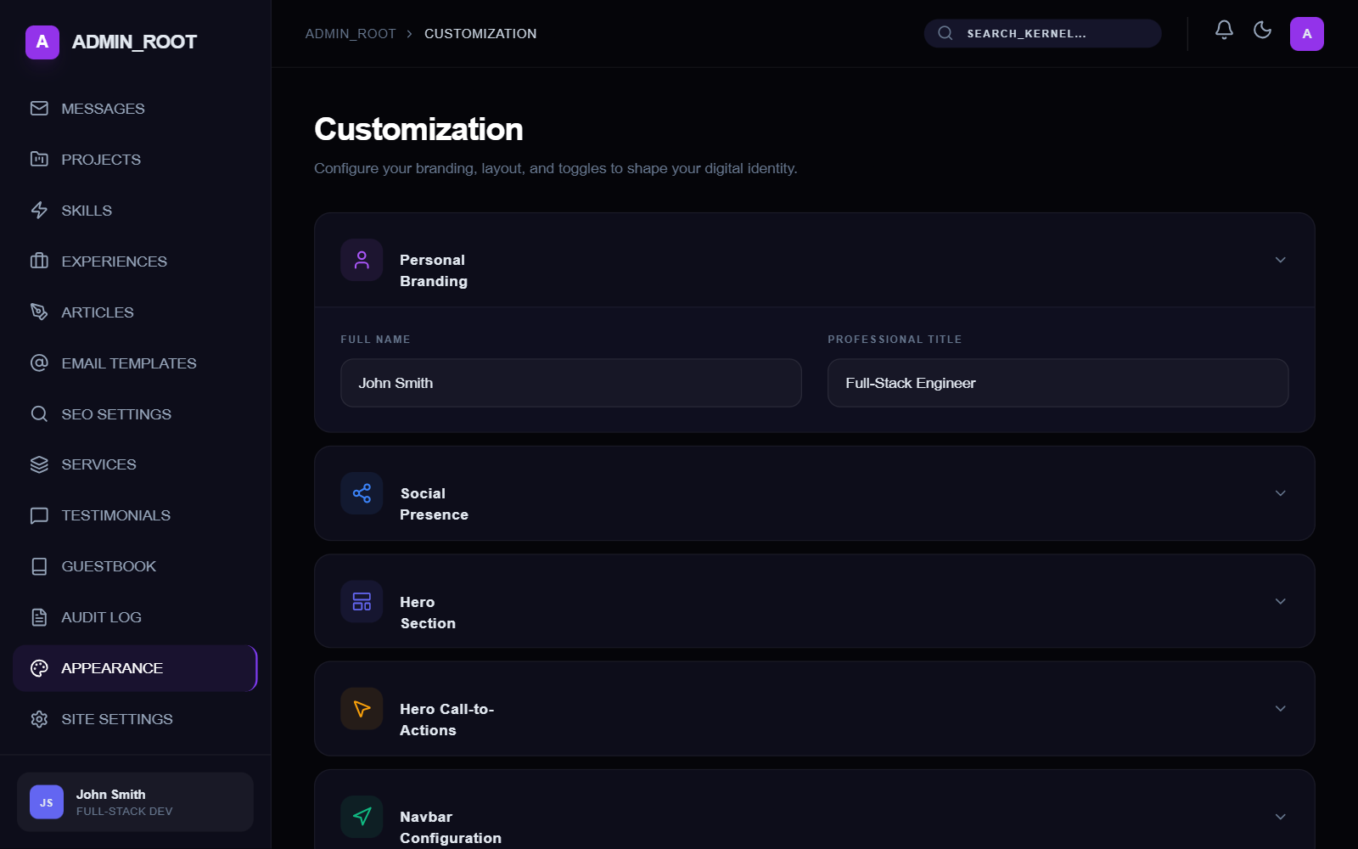The image size is (1358, 849).
Task: Click the Hero Call-to-Actions cursor icon
Action: [362, 709]
